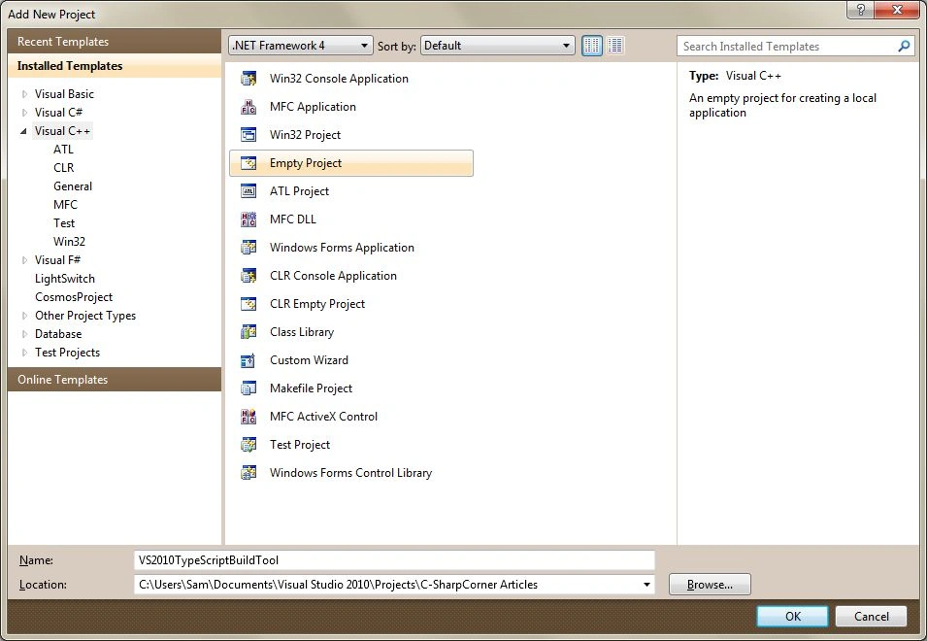The image size is (927, 641).
Task: Select the Visual C++ tree label
Action: [x=62, y=131]
